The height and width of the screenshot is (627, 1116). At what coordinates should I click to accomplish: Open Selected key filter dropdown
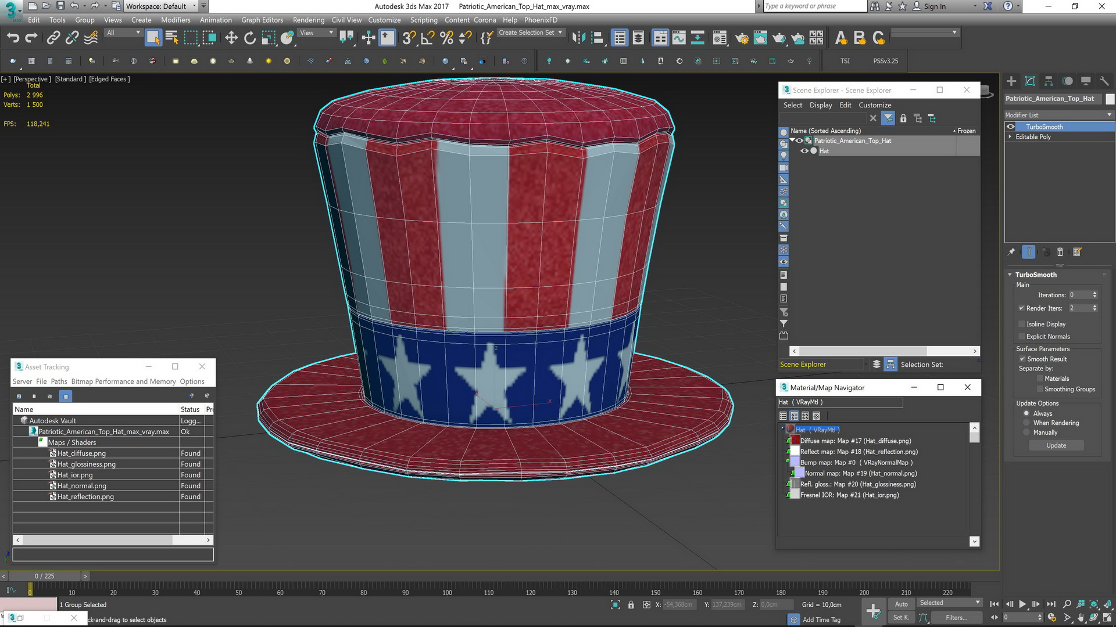950,603
